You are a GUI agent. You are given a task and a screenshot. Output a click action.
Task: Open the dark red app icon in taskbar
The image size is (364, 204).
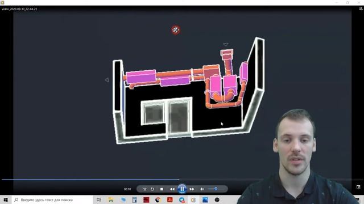point(146,199)
